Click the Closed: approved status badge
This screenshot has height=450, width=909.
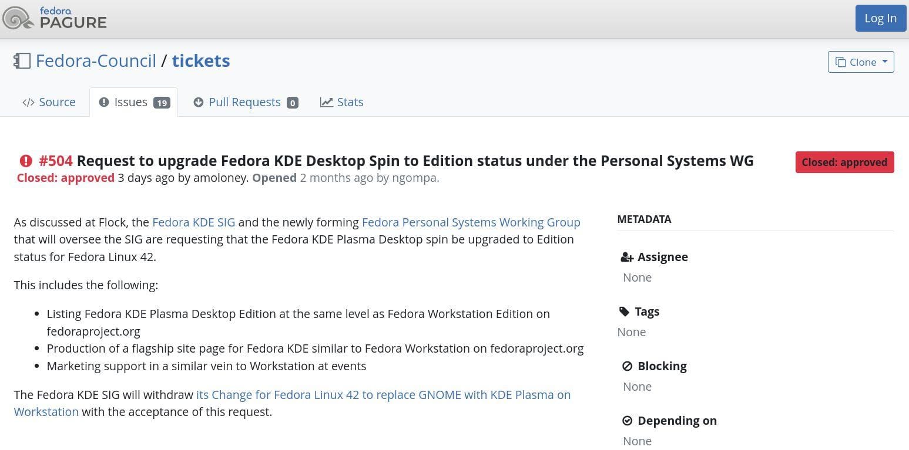tap(844, 162)
